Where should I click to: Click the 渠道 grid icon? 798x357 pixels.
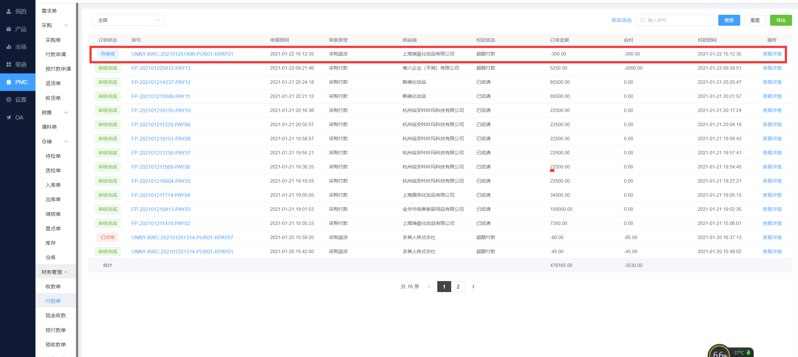point(9,64)
